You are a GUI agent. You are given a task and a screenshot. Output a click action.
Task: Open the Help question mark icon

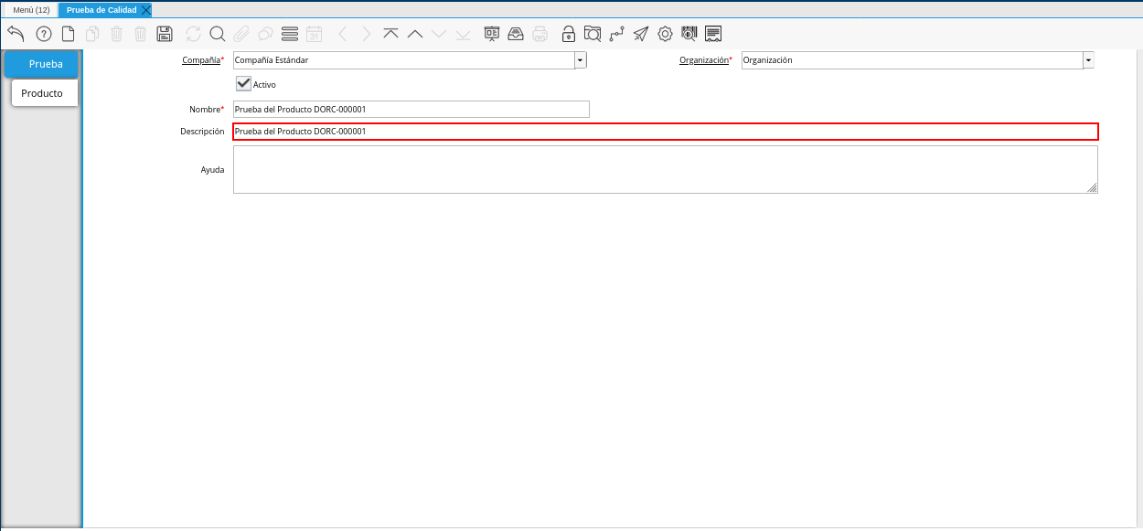coord(44,34)
